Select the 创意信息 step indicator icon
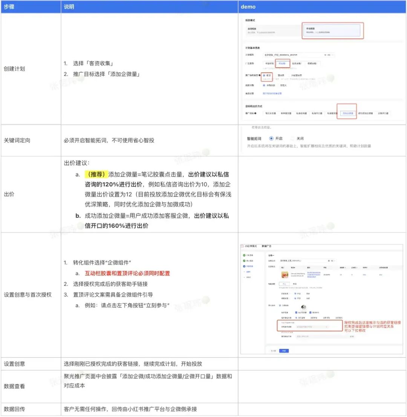 (x=244, y=265)
